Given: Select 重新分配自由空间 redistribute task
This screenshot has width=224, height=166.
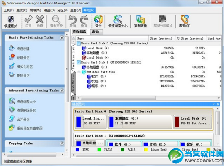Looking at the screenshot, I should (26, 128).
